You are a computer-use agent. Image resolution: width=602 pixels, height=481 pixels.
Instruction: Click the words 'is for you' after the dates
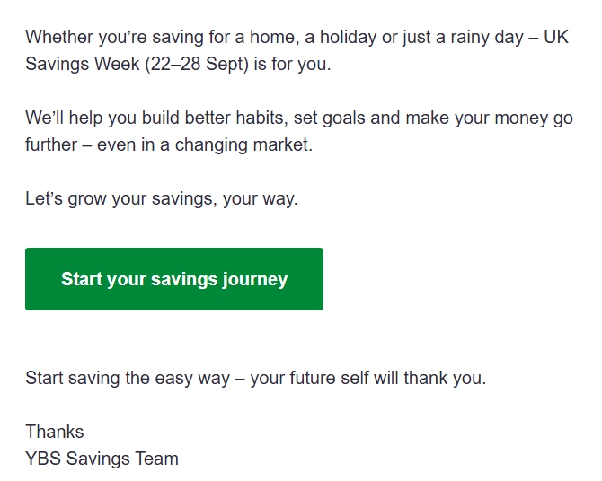point(293,64)
